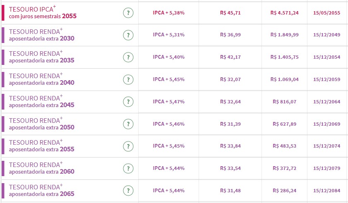Image resolution: width=348 pixels, height=203 pixels.
Task: Show info icon for Renda+ 2035
Action: pyautogui.click(x=128, y=57)
